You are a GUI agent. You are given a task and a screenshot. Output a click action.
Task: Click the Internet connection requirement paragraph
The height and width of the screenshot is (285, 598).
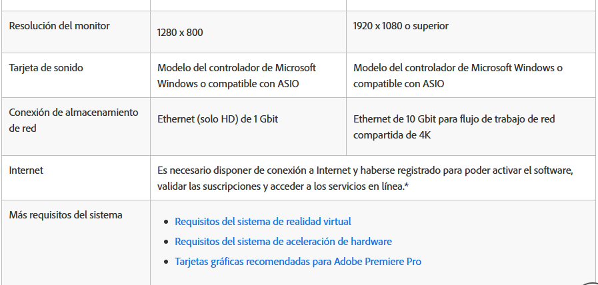(x=365, y=178)
